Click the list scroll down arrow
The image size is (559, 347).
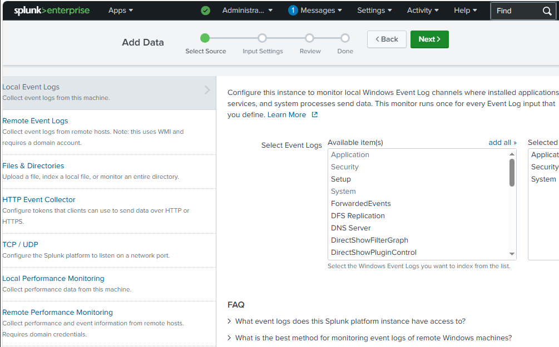[x=512, y=254]
